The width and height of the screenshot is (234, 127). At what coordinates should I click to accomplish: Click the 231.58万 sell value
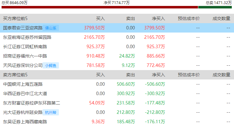126,103
